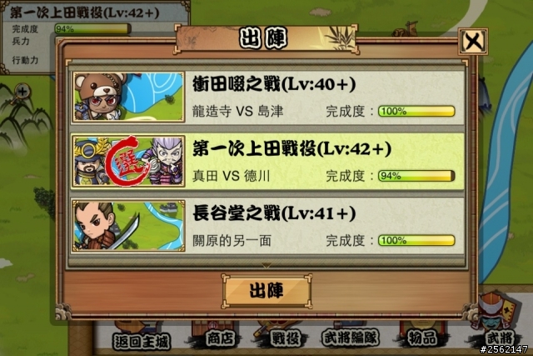Click the 真田 VS 德川 battle thumbnail
Image resolution: width=533 pixels, height=356 pixels.
tap(128, 161)
